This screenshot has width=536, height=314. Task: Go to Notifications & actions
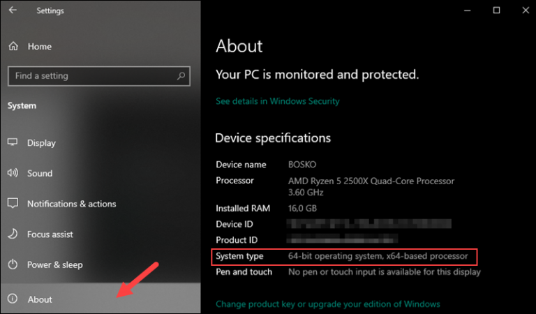pyautogui.click(x=100, y=204)
